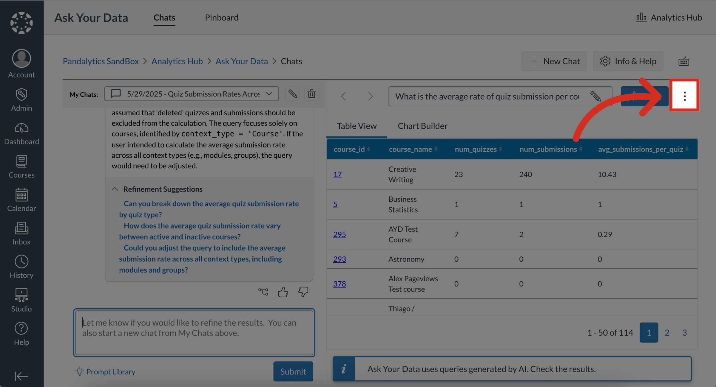Edit the query title with pencil icon
Screen dimensions: 716x387
point(595,97)
